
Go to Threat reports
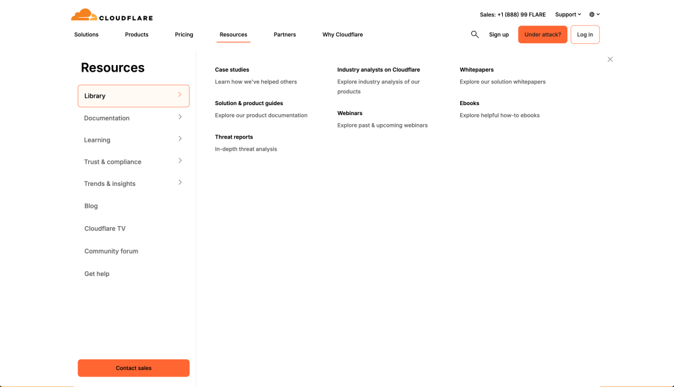[234, 137]
